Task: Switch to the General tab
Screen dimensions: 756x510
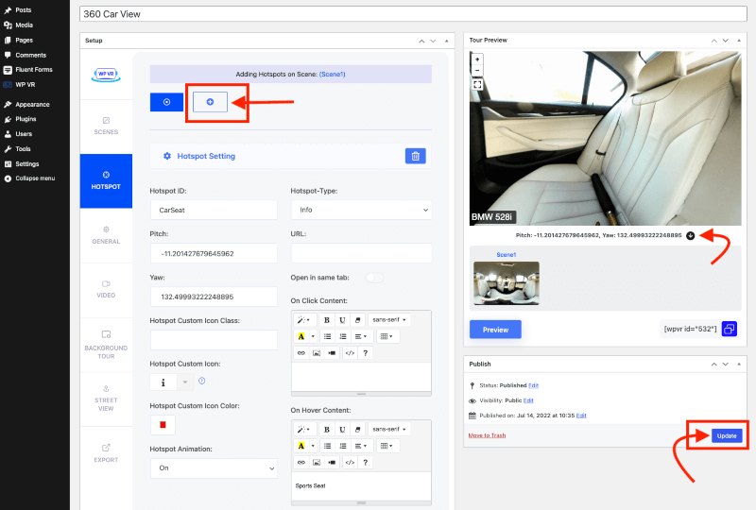Action: [106, 235]
